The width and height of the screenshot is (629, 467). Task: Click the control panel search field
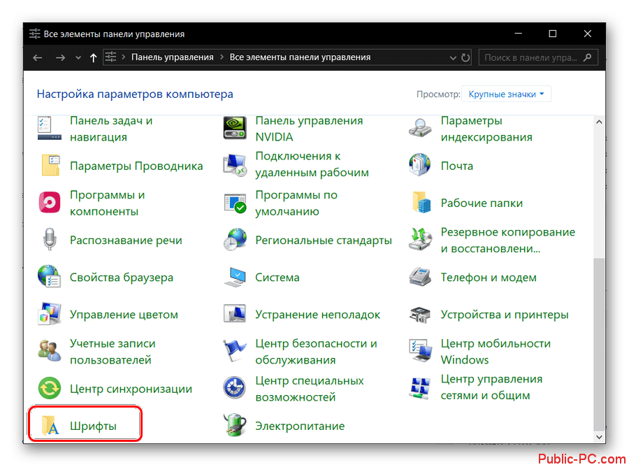tap(531, 57)
